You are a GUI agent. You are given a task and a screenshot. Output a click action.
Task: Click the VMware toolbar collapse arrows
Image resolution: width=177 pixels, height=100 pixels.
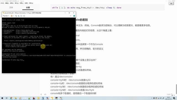point(71,16)
